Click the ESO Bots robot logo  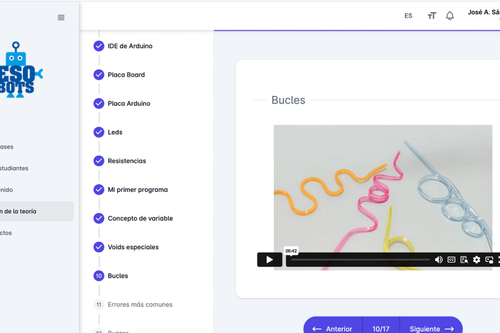pyautogui.click(x=20, y=70)
